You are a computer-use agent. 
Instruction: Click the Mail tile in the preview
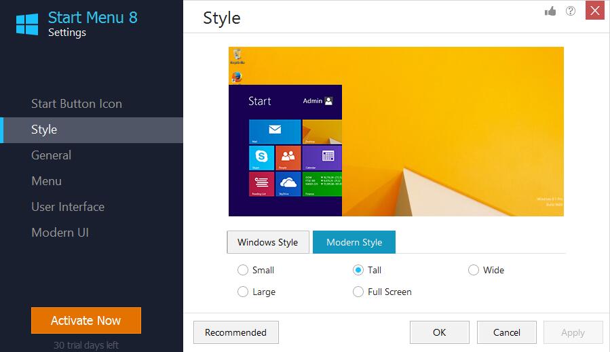[275, 132]
